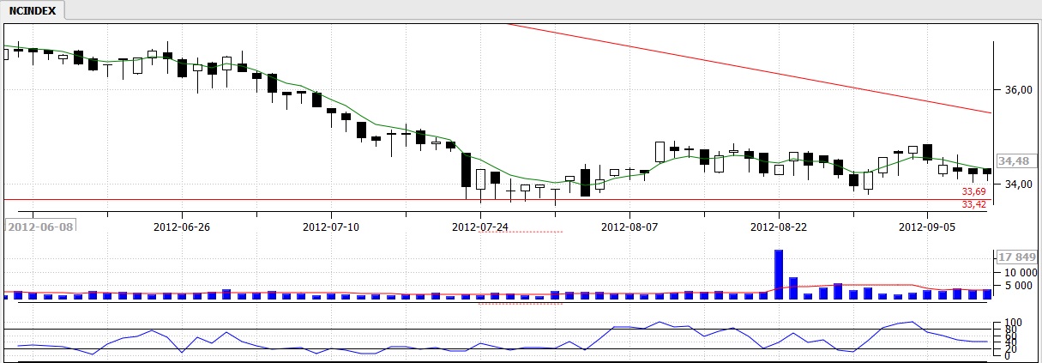Click the 2012-09-05 date axis label
Screen dimensions: 1042x363
pos(927,227)
